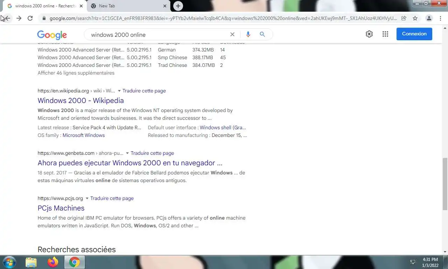Image resolution: width=448 pixels, height=269 pixels.
Task: Switch to the New Tab tab
Action: [x=128, y=6]
